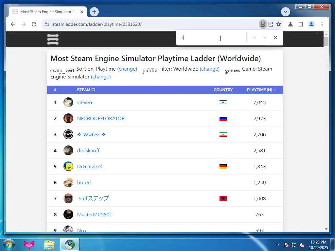Viewport: 335px width, 251px height.
Task: Click the 2,973 playtime value
Action: (x=259, y=119)
